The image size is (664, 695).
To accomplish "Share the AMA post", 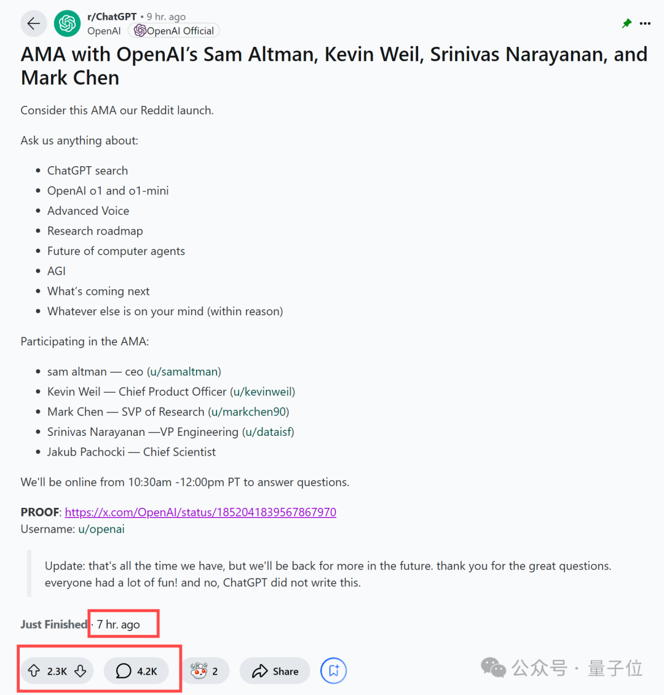I will coord(275,671).
